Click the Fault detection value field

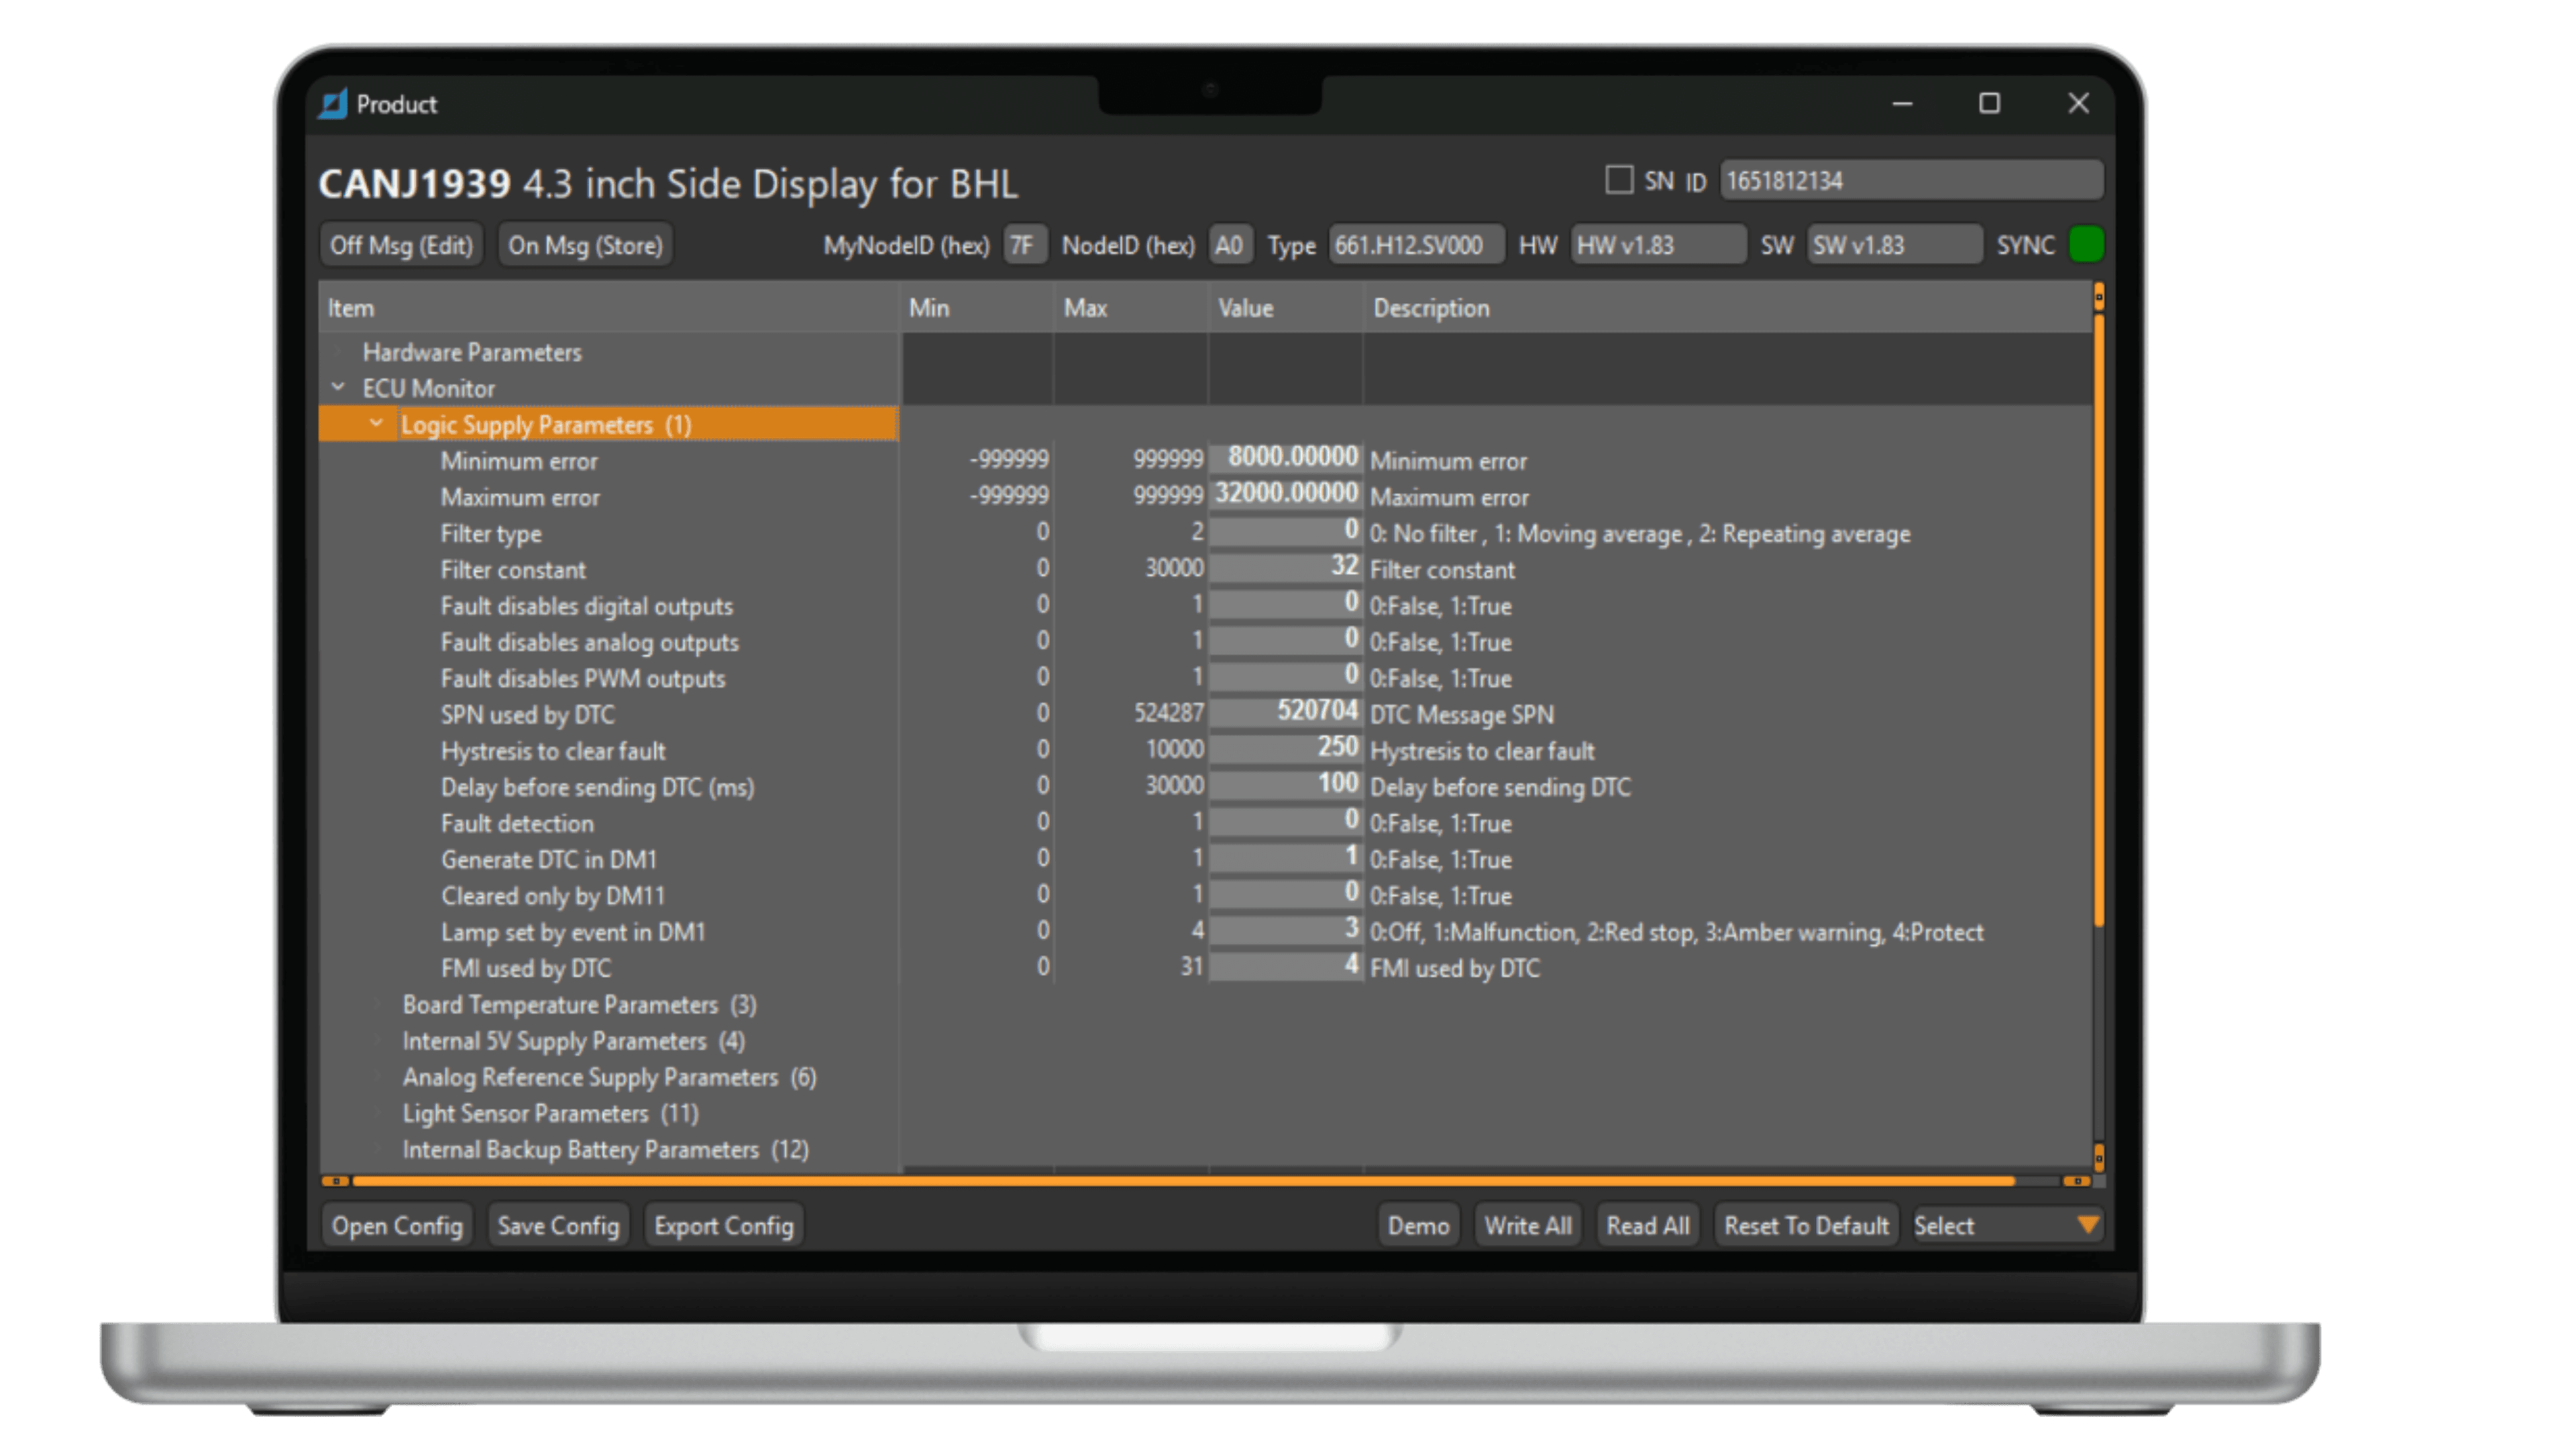click(1286, 820)
